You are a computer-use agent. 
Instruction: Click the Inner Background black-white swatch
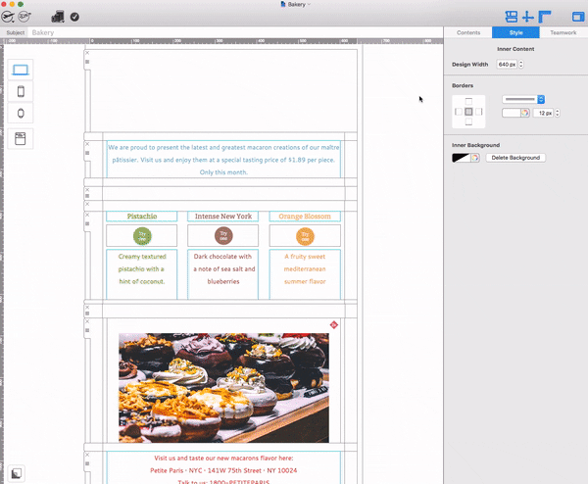pos(461,158)
